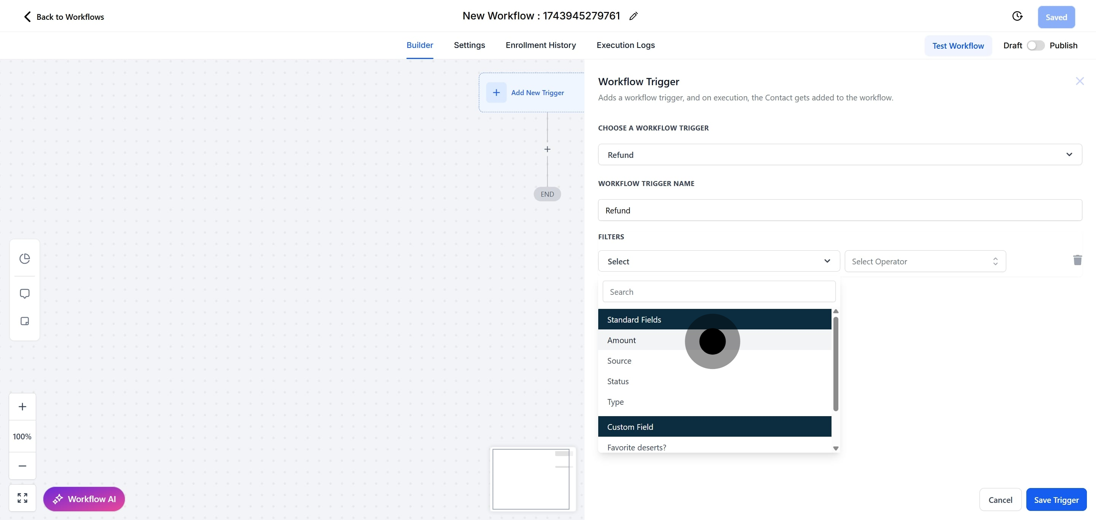This screenshot has width=1096, height=520.
Task: Open the stats pie chart icon
Action: coord(25,259)
